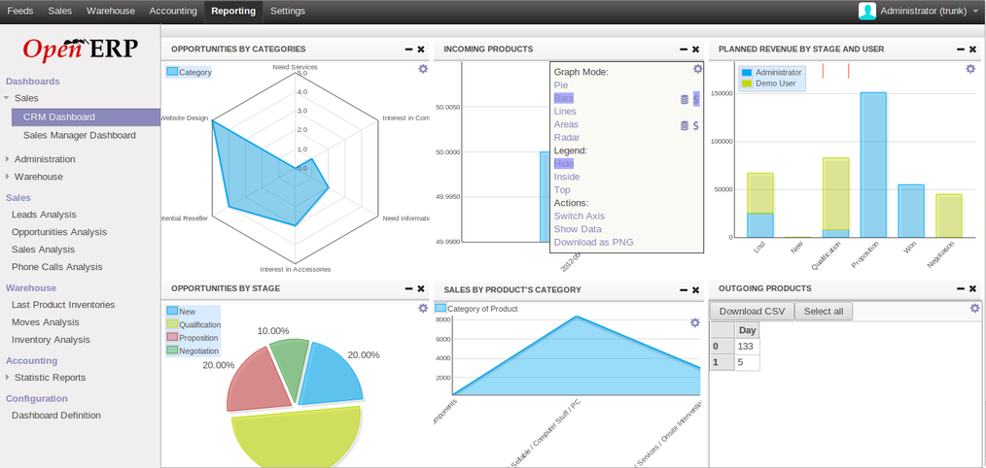Collapse Incoming Products panel with minus icon

pos(683,49)
